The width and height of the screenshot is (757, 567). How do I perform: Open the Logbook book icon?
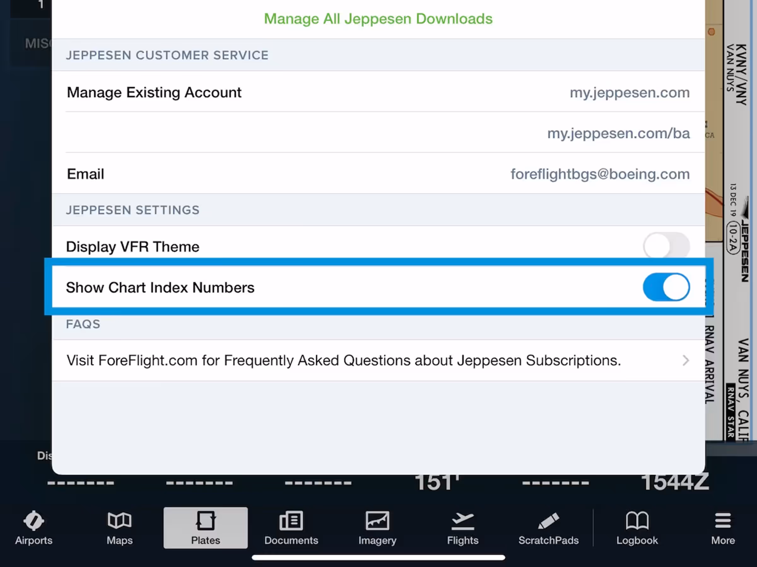pos(637,521)
